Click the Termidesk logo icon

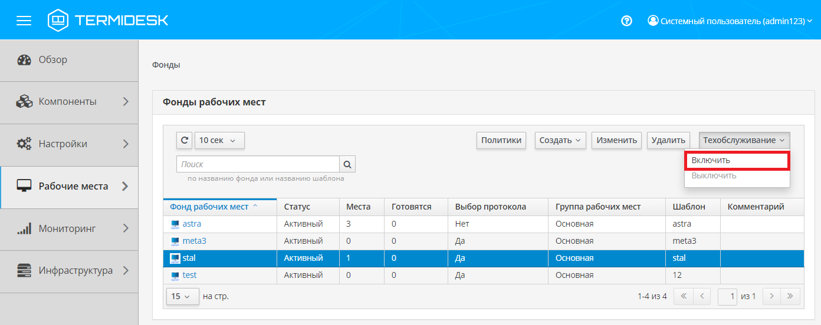[58, 21]
